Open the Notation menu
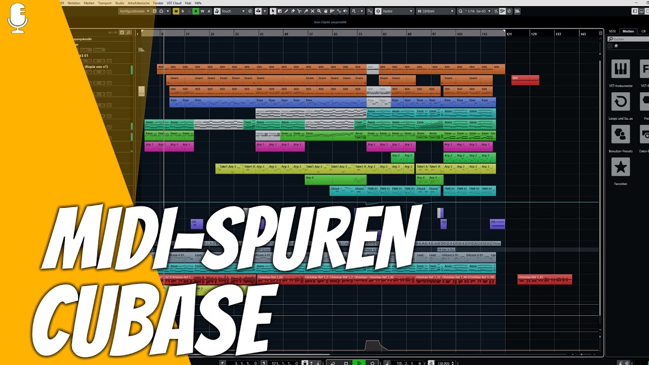The image size is (649, 365). [x=74, y=3]
